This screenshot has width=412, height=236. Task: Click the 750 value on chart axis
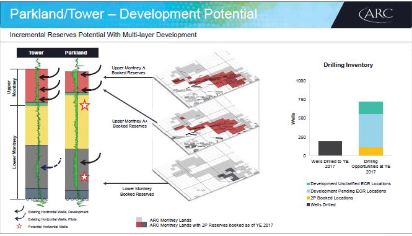pos(302,100)
